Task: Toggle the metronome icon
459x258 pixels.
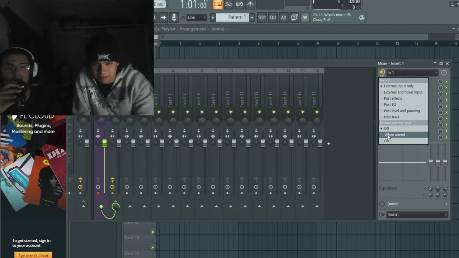Action: (250, 4)
